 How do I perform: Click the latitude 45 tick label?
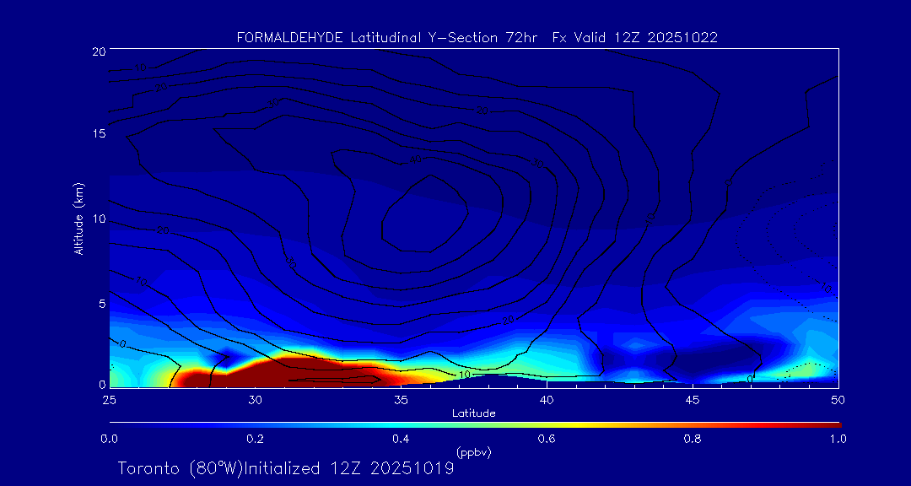tap(693, 399)
